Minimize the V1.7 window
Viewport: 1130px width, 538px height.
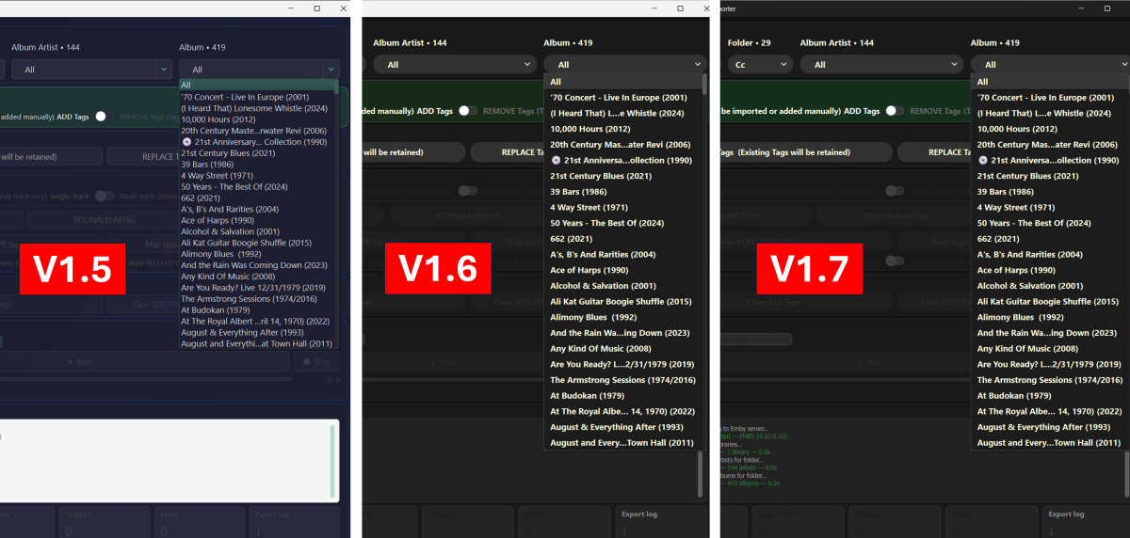click(x=1083, y=8)
